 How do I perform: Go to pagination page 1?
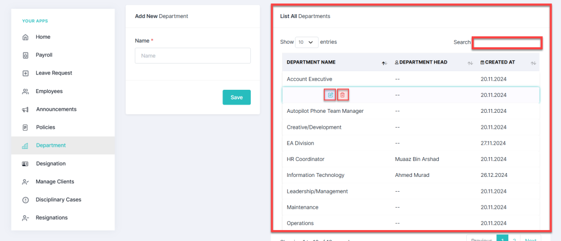[502, 238]
